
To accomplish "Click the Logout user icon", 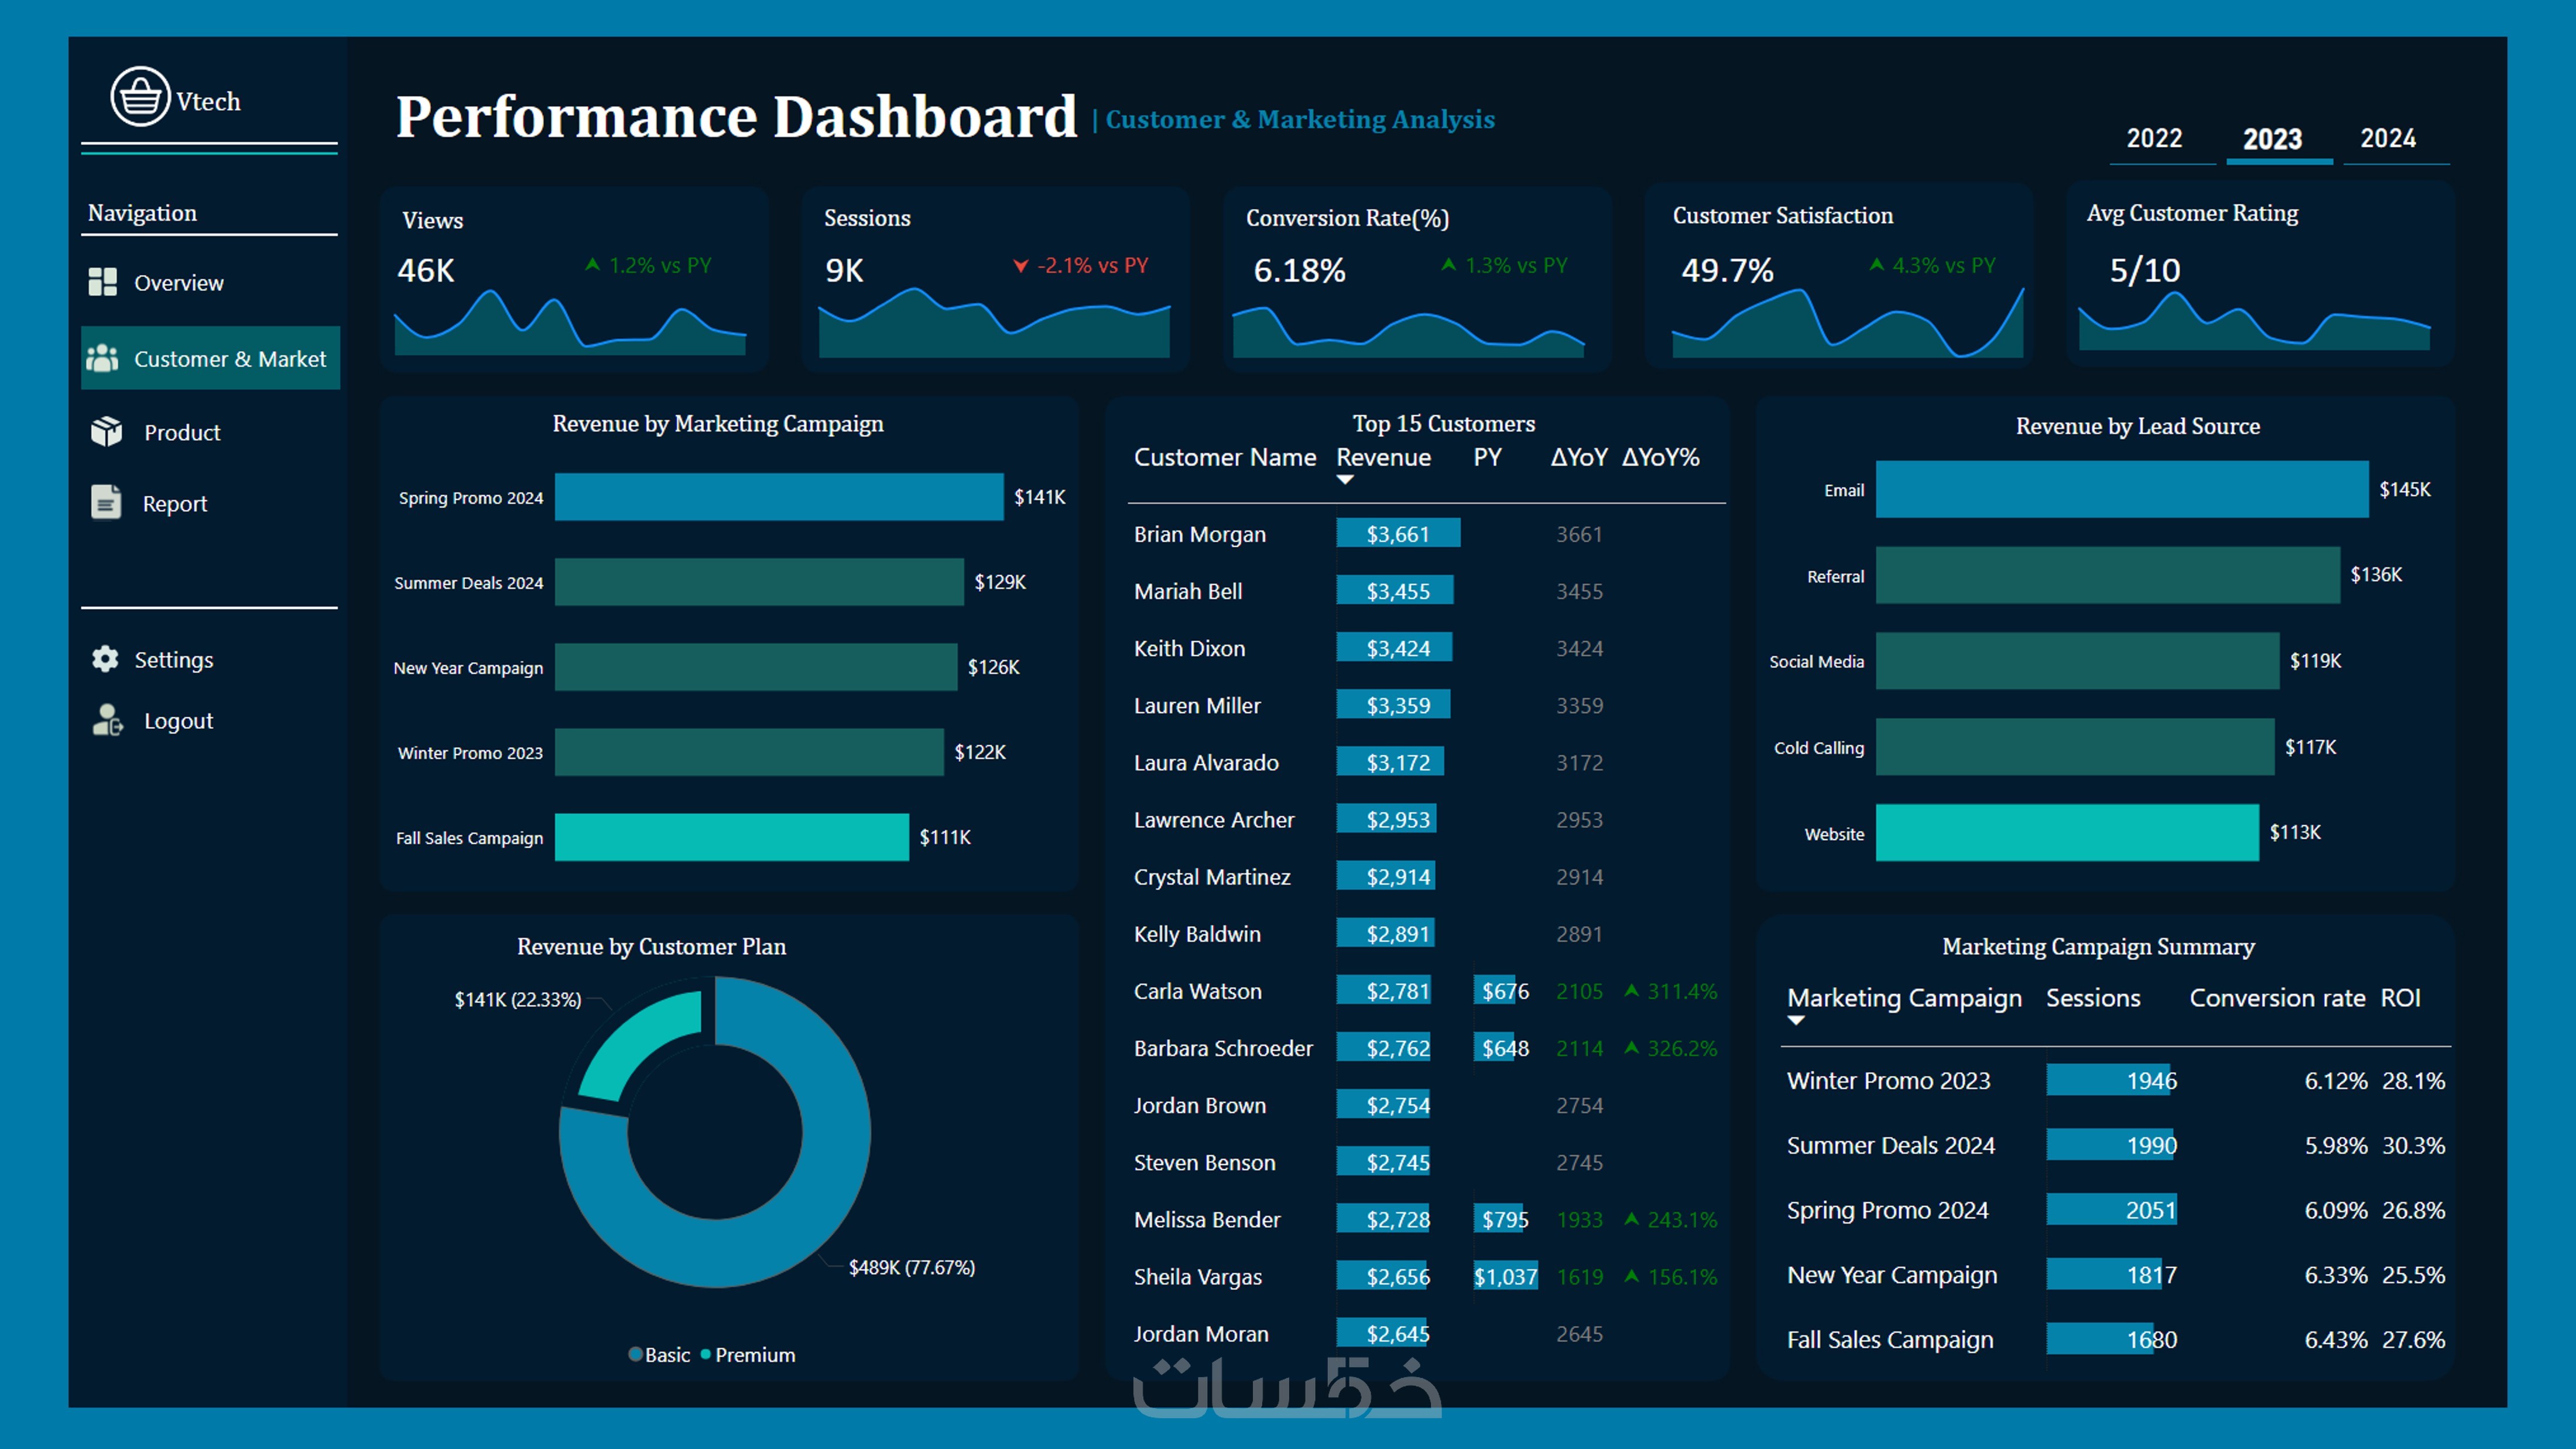I will [x=107, y=720].
